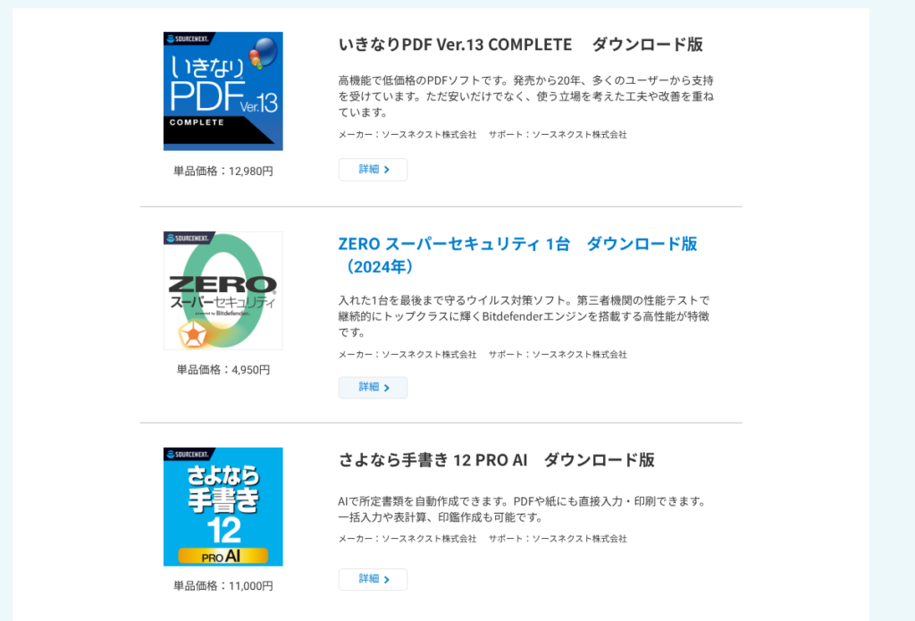The width and height of the screenshot is (915, 621).
Task: Click the SOURCENEXT logo on the さよなら手書き box
Action: click(x=189, y=454)
